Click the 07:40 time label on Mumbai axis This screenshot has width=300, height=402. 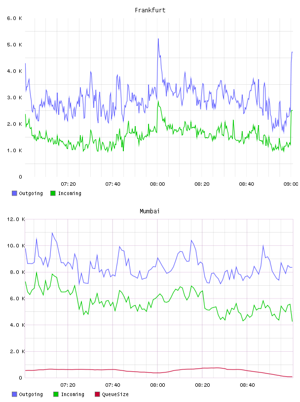click(x=112, y=385)
